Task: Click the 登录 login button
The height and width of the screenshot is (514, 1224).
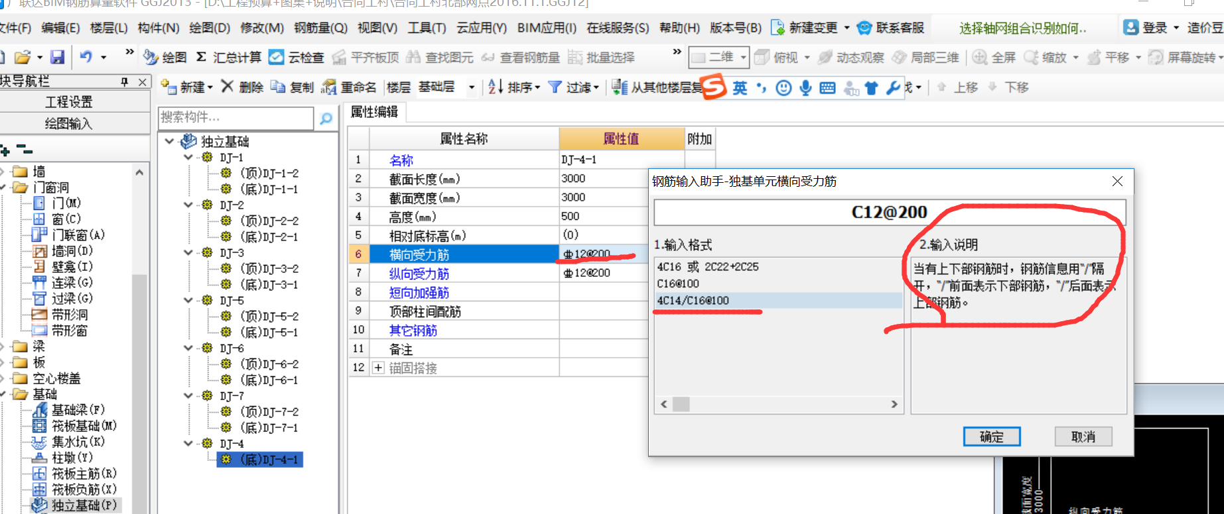Action: click(1150, 28)
